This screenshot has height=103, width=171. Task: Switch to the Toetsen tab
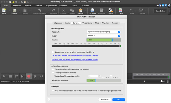115,23
